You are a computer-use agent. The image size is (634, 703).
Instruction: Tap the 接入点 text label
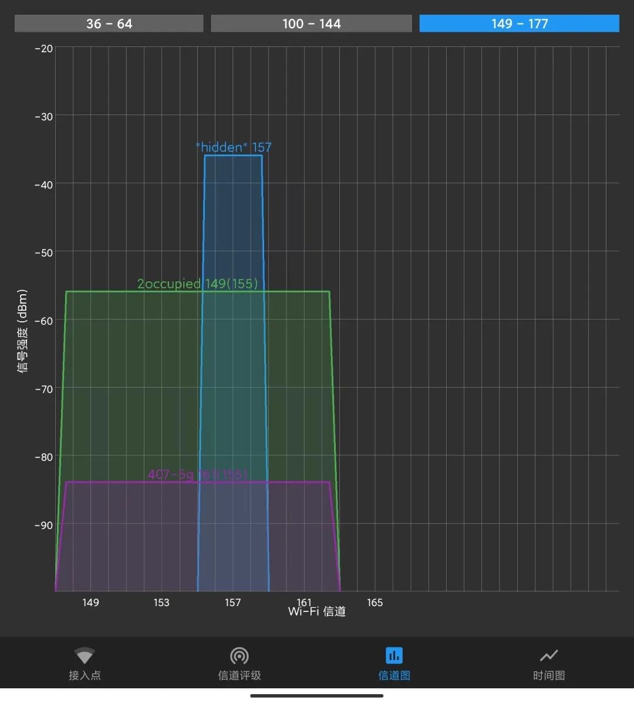pos(85,675)
